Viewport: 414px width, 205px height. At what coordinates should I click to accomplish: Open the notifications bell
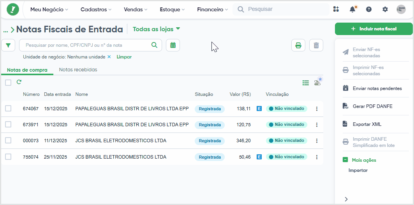coord(352,9)
